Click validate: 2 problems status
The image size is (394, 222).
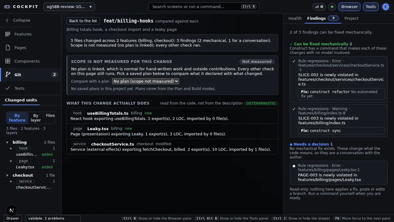point(53,218)
